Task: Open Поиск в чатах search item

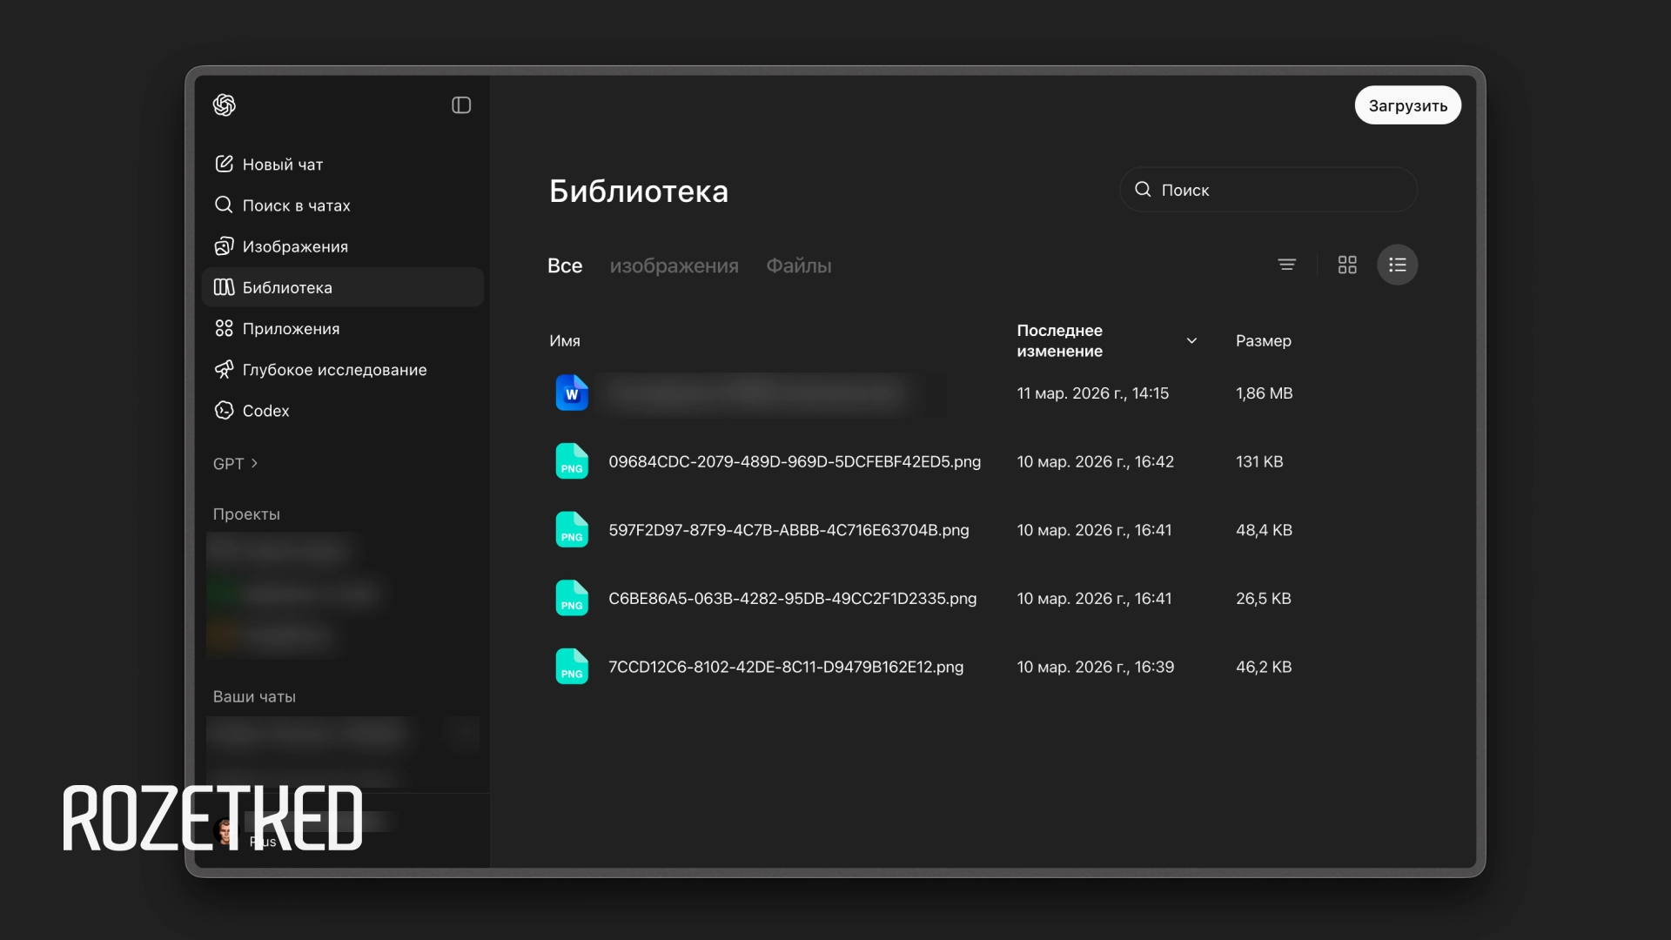Action: [x=296, y=205]
